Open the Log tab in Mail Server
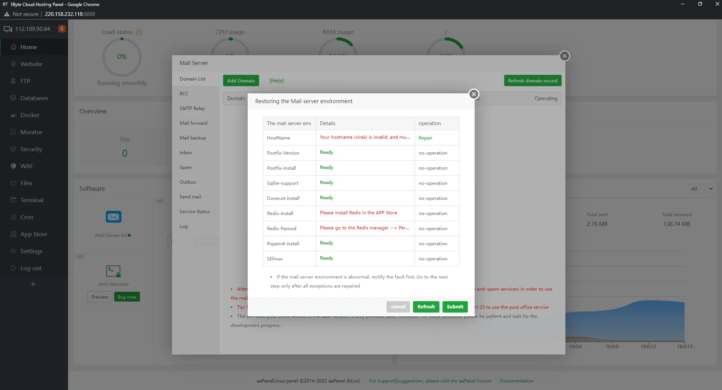 pyautogui.click(x=196, y=226)
